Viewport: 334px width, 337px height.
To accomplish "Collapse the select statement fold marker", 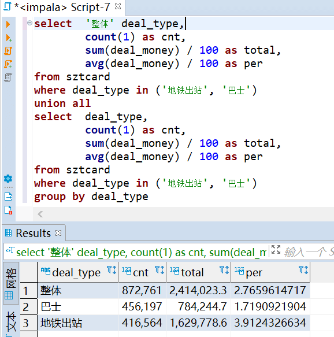I will [29, 23].
